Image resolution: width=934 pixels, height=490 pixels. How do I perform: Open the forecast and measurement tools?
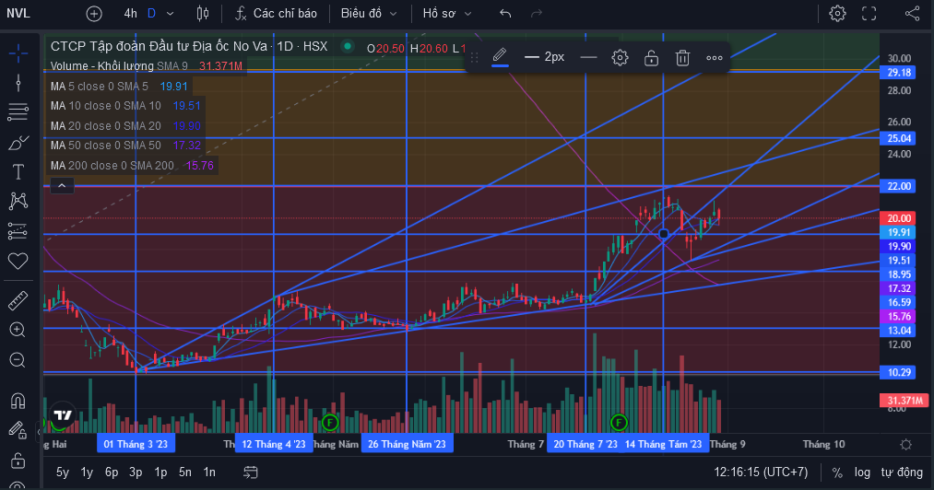[18, 231]
